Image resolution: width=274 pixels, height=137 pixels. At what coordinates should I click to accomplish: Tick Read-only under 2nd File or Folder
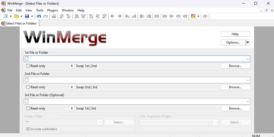click(x=28, y=87)
